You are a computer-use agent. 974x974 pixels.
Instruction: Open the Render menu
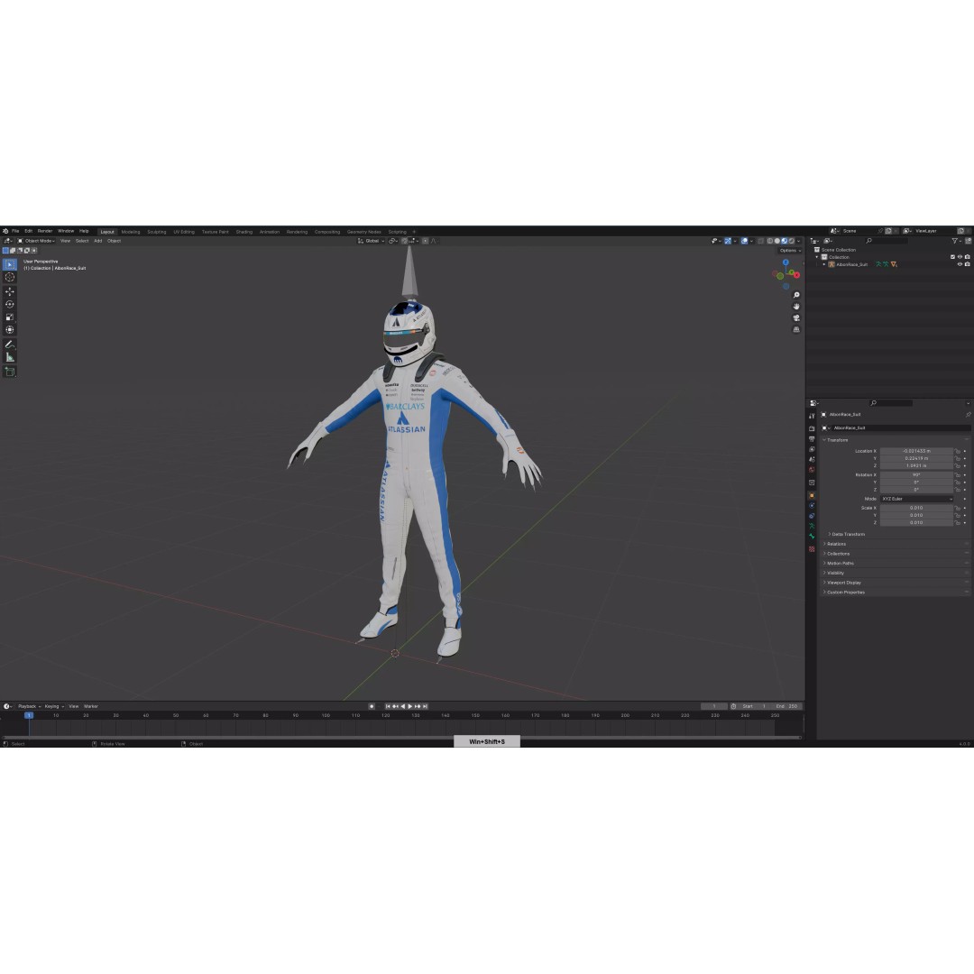[45, 231]
